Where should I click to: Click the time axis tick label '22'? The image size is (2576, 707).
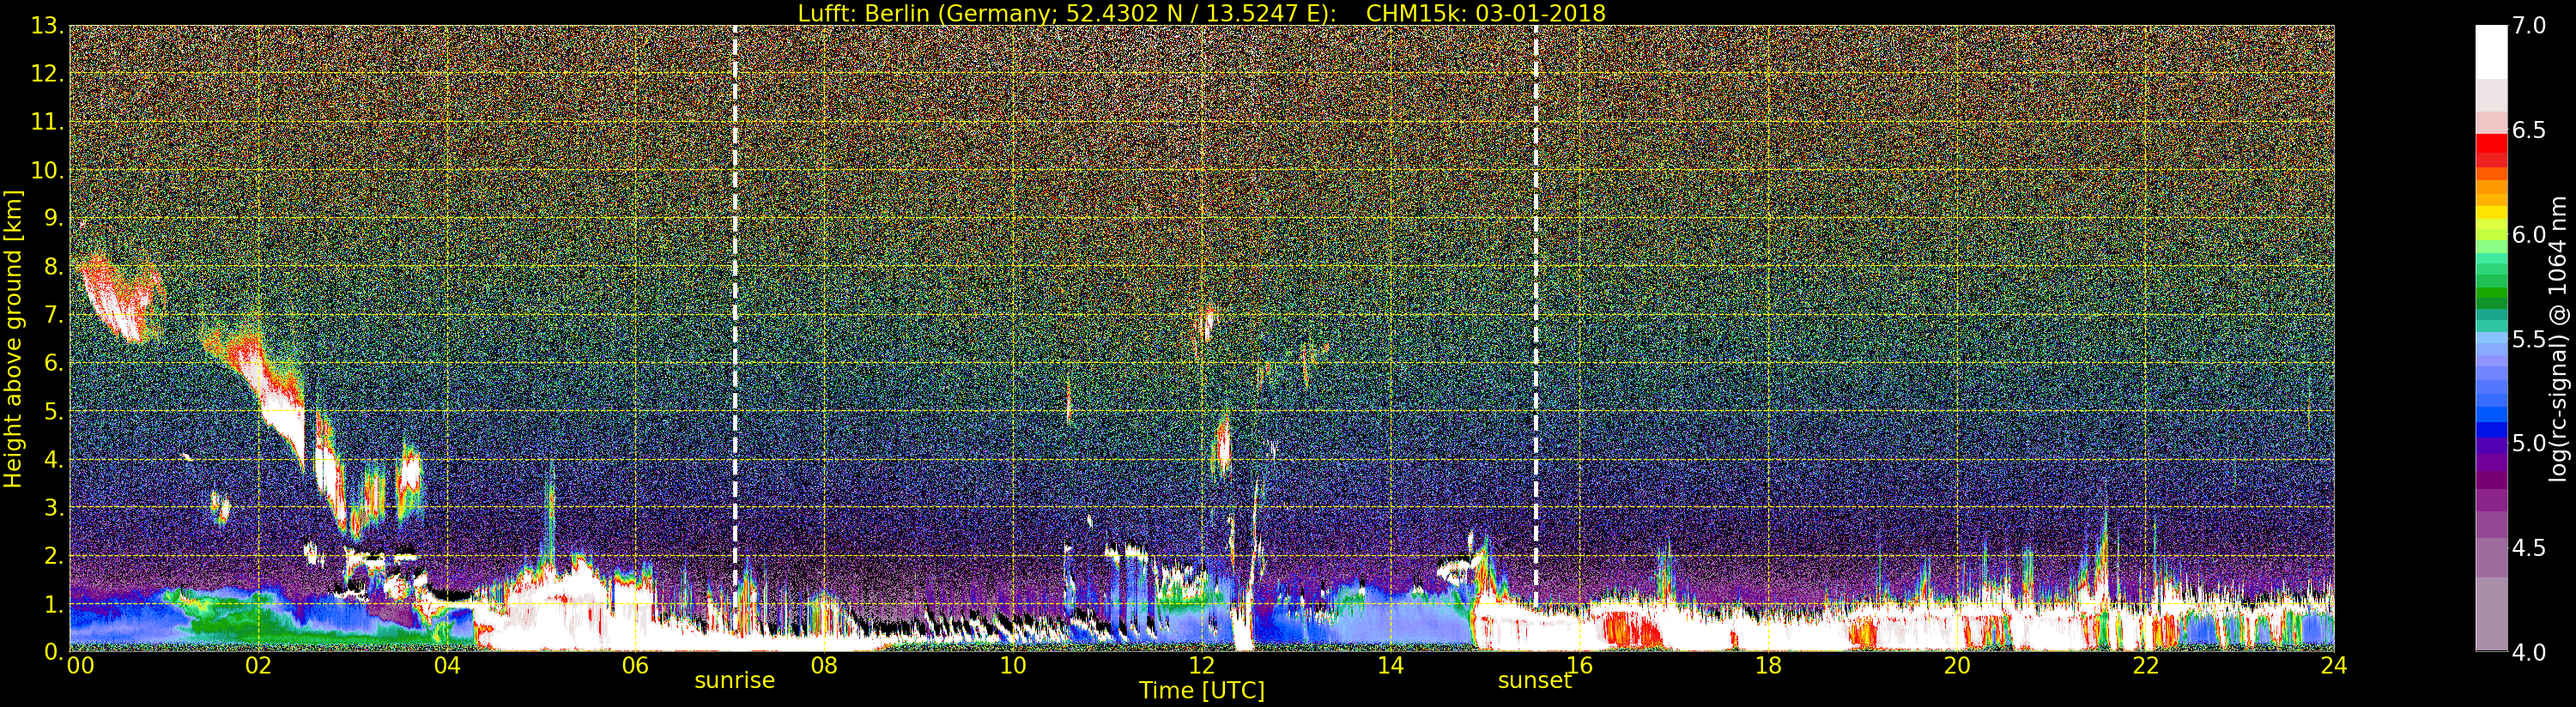tap(2146, 666)
